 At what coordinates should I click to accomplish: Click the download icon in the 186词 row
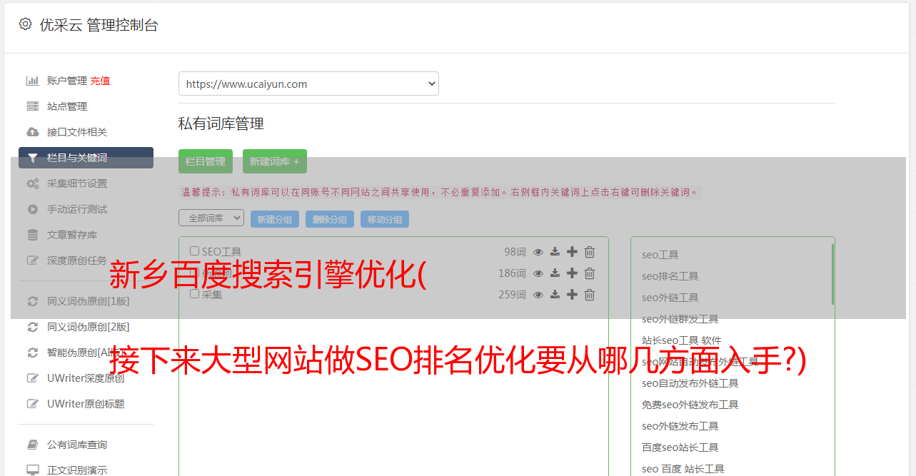tap(555, 273)
